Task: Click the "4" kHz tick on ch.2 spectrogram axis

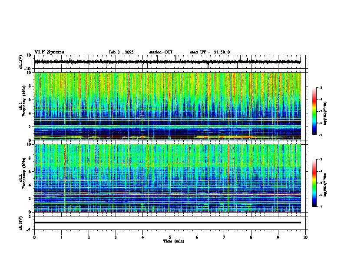Action: point(30,185)
